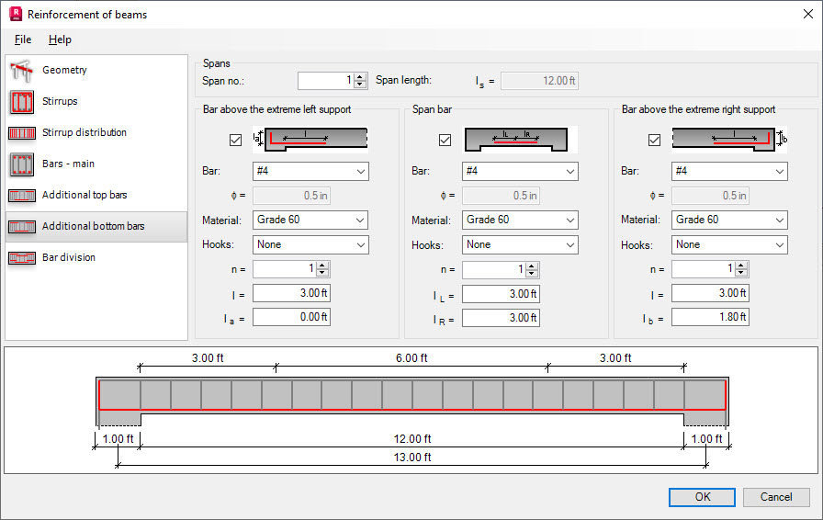The image size is (823, 520).
Task: Click the left support diameter 0.5 in field
Action: click(x=291, y=196)
